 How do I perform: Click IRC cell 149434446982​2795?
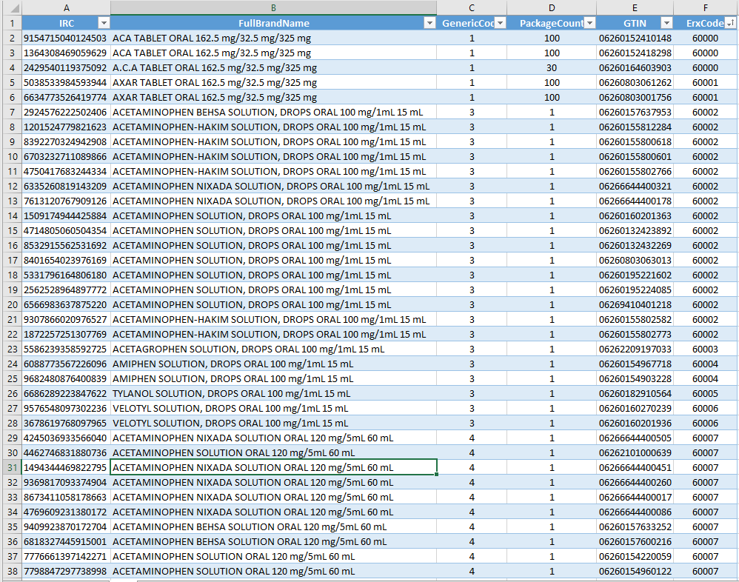pyautogui.click(x=66, y=467)
